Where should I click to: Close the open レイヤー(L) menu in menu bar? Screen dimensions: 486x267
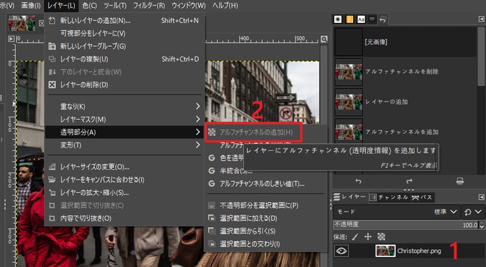tap(61, 6)
